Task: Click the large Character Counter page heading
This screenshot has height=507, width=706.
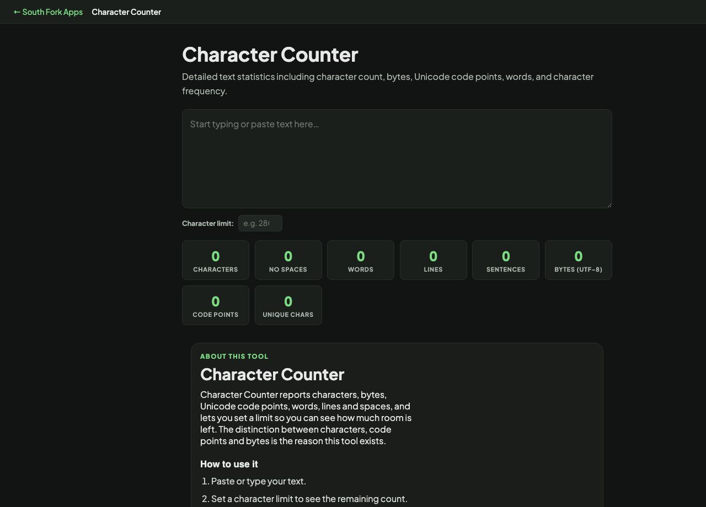Action: (x=270, y=55)
